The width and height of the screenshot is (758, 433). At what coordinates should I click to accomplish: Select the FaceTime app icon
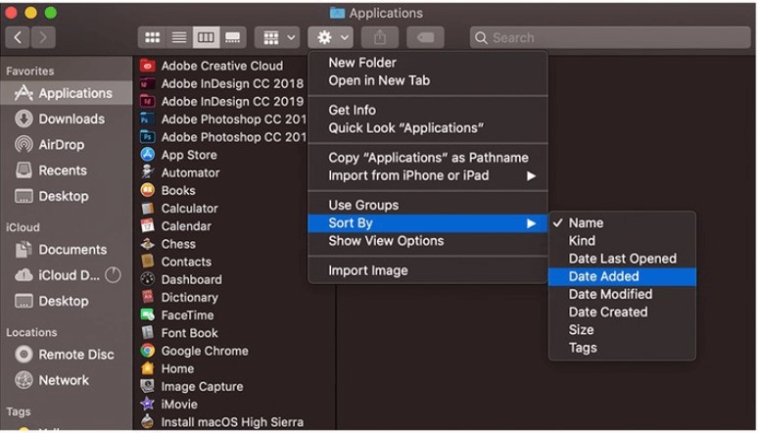[148, 315]
